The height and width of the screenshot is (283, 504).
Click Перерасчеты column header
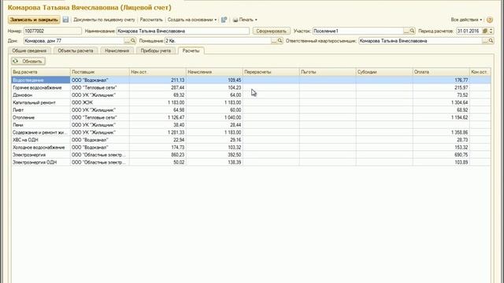(x=271, y=72)
